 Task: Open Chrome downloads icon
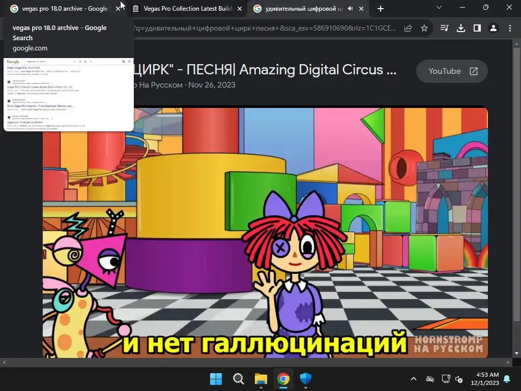(x=461, y=29)
